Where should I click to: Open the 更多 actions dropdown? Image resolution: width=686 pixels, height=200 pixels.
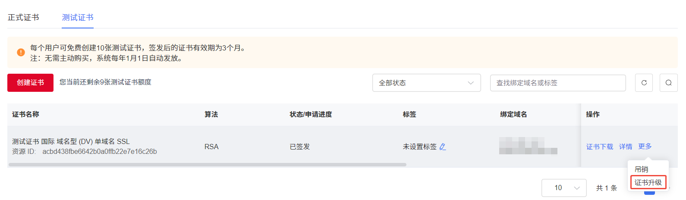tap(645, 147)
